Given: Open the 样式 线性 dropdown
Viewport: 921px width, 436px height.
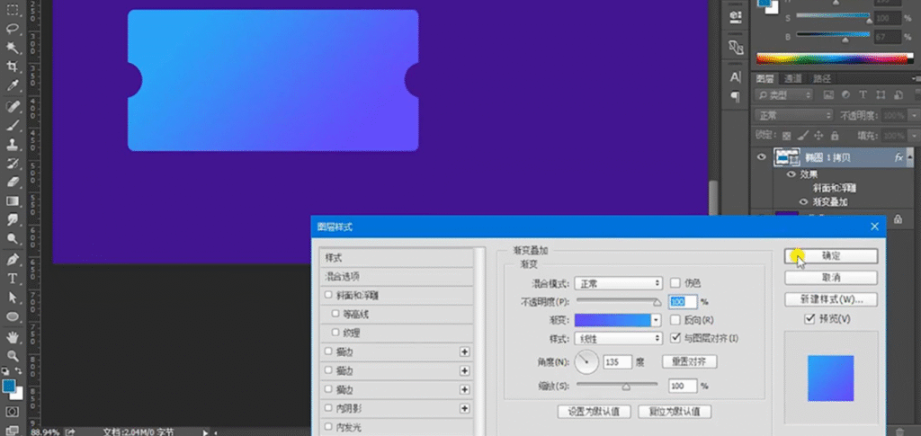Looking at the screenshot, I should pyautogui.click(x=619, y=339).
